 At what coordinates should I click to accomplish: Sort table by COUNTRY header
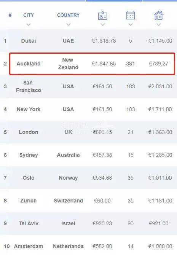(x=69, y=15)
